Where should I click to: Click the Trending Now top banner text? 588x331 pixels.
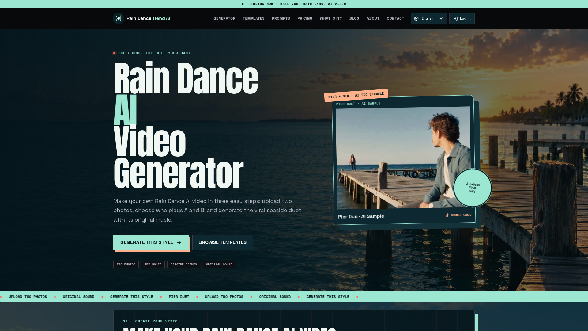[x=294, y=4]
